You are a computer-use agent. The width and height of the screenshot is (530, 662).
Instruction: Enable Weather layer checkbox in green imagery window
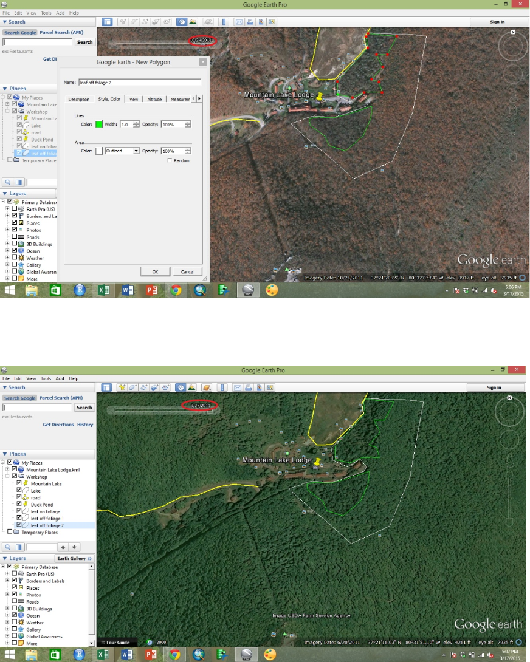point(15,622)
